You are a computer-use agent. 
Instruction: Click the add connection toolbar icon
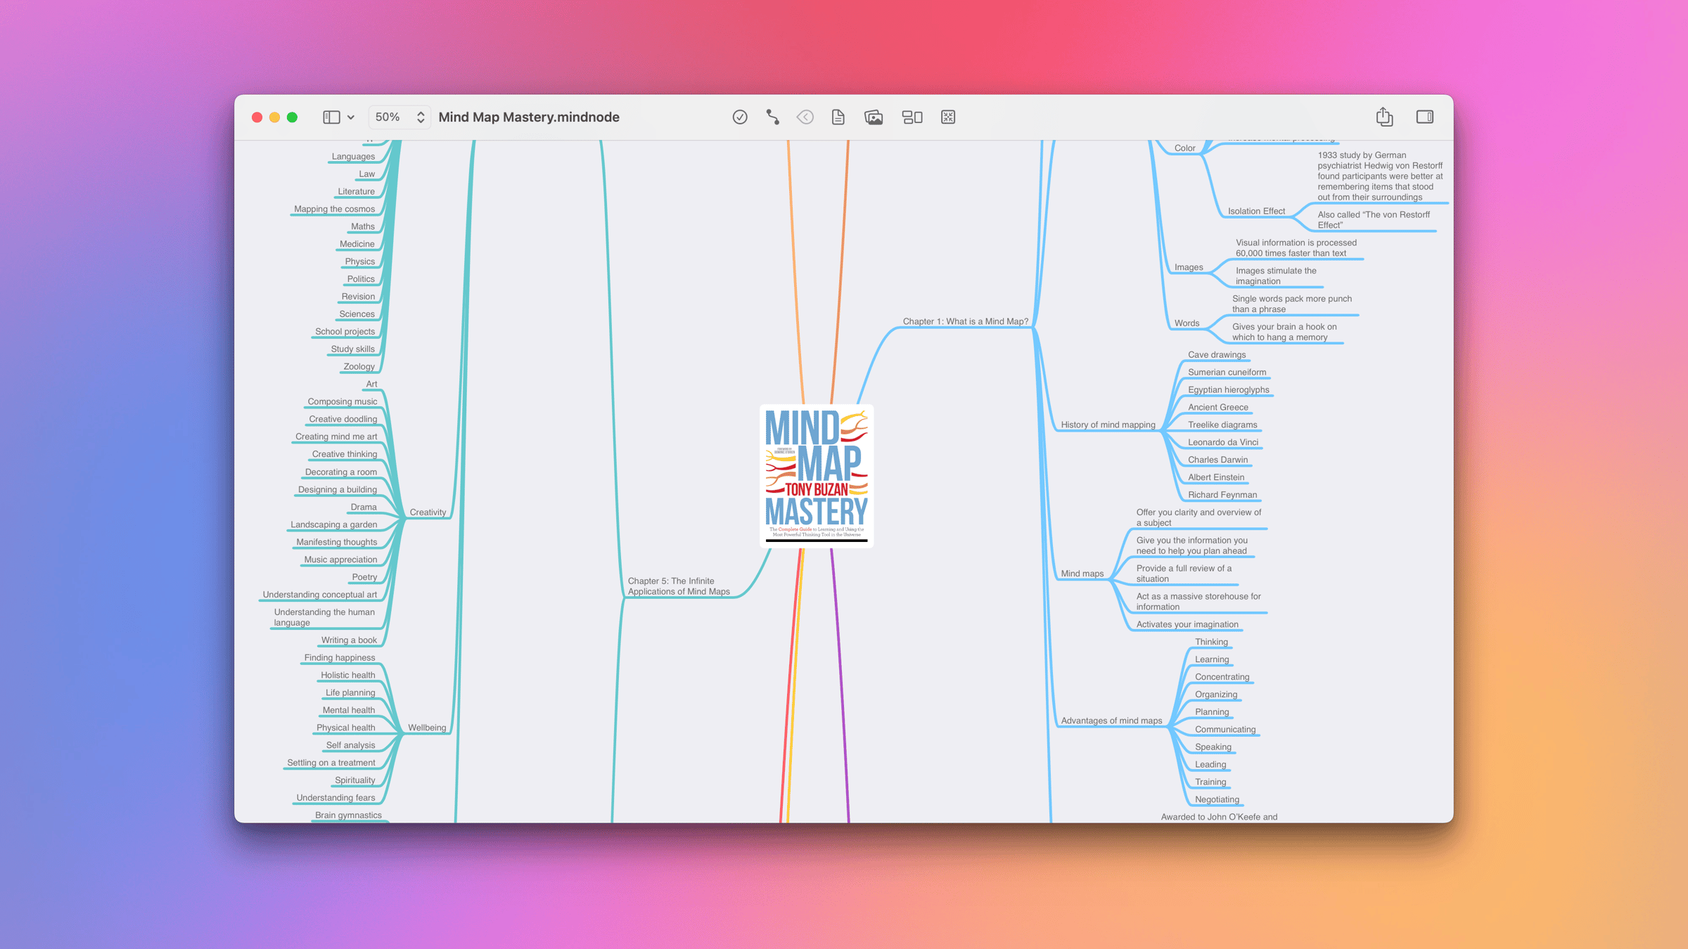pyautogui.click(x=772, y=117)
